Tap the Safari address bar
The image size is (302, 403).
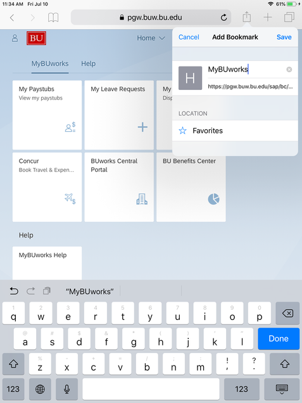click(x=151, y=18)
